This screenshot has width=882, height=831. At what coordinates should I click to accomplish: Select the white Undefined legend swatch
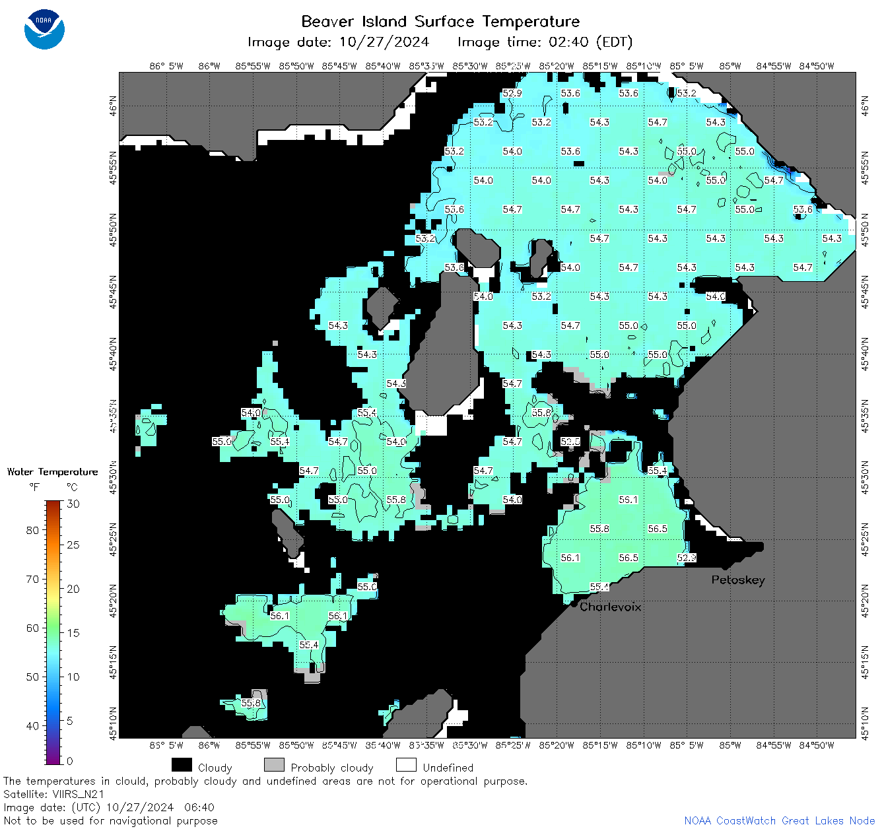[x=406, y=764]
